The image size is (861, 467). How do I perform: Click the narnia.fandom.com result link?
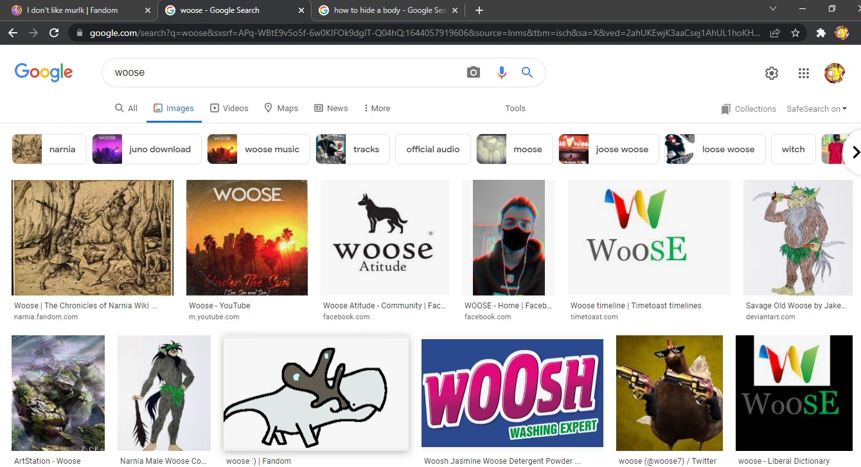(46, 316)
